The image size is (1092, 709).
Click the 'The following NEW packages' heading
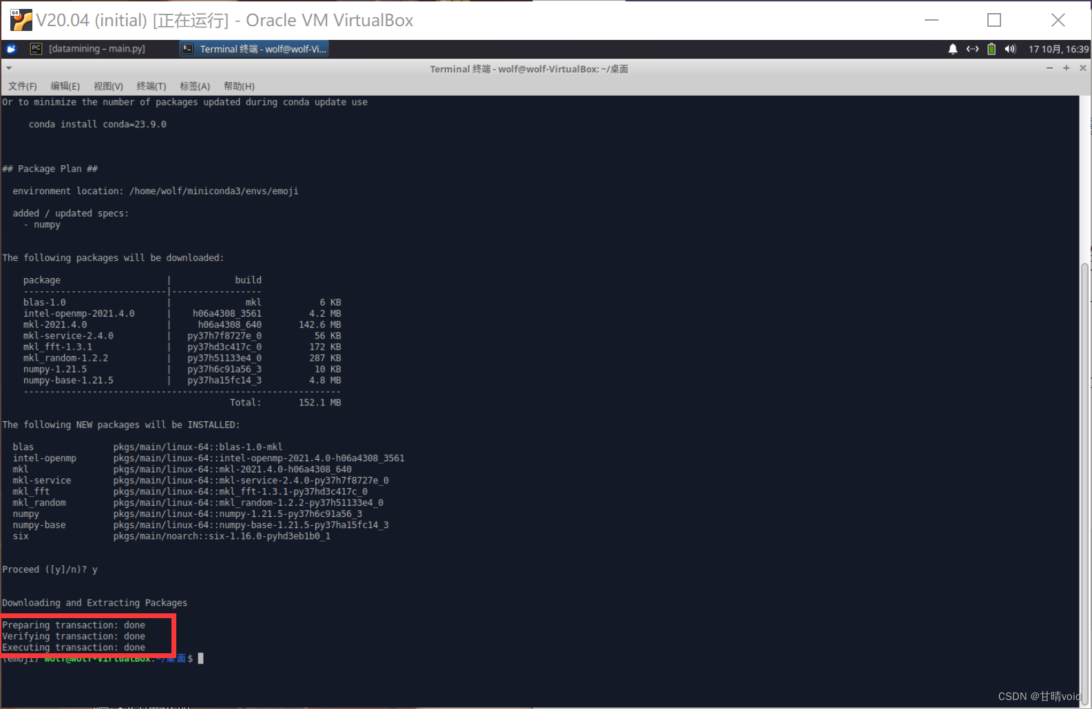click(x=121, y=425)
